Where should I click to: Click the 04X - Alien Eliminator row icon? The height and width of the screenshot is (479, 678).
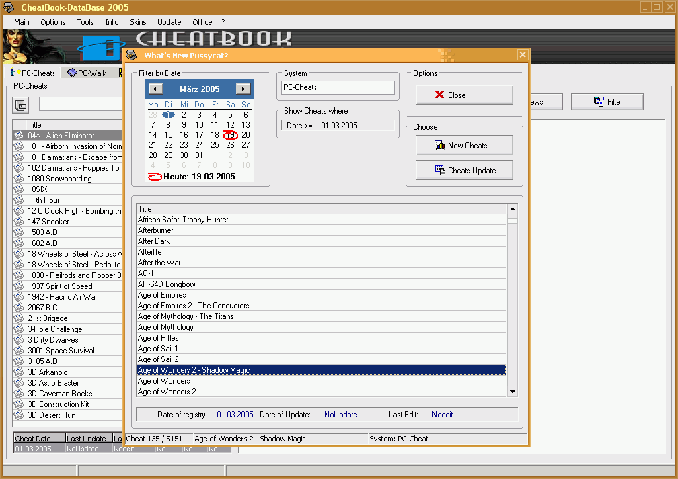tap(19, 136)
